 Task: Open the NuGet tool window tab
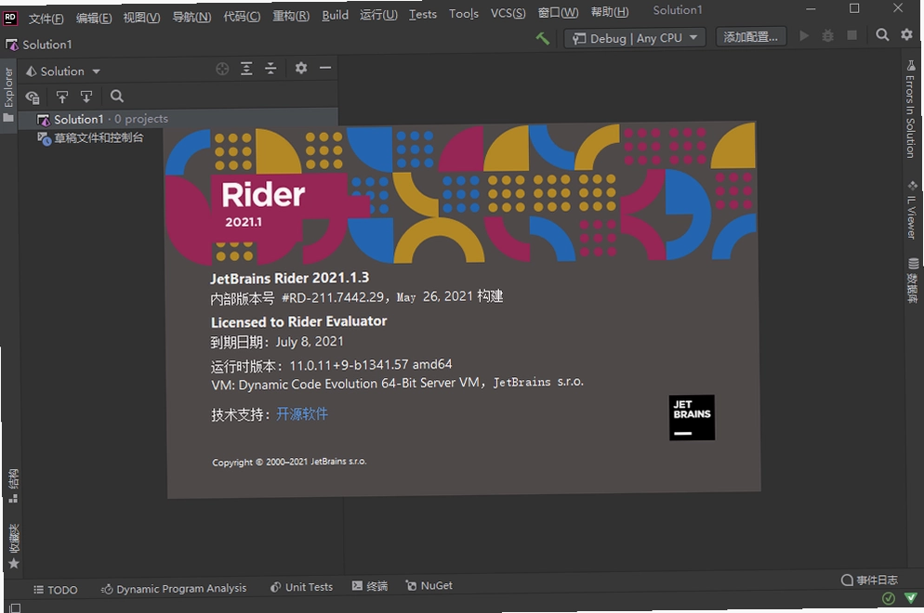[429, 585]
